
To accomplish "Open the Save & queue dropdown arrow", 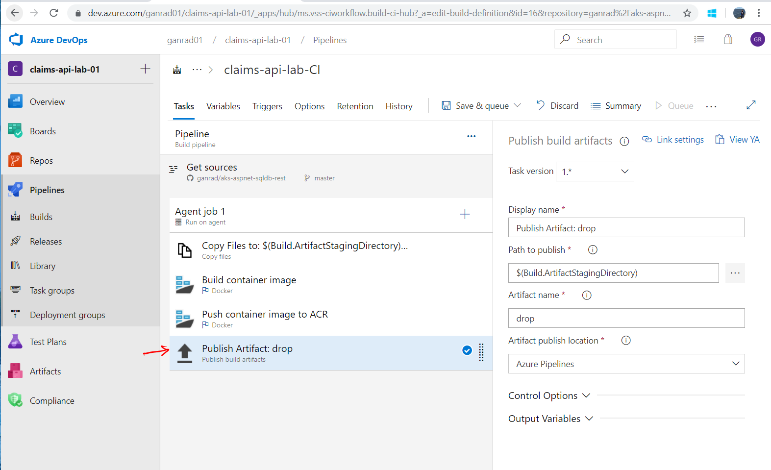I will [x=518, y=105].
